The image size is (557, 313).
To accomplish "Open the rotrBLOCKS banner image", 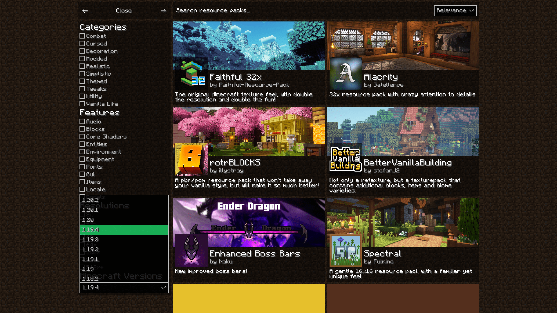I will pyautogui.click(x=249, y=131).
